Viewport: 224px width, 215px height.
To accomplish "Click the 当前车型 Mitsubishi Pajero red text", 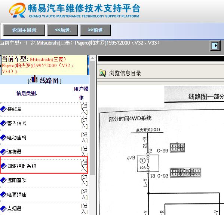I will coord(37,65).
